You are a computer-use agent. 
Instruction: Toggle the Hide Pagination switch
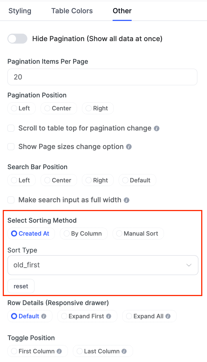[x=17, y=39]
